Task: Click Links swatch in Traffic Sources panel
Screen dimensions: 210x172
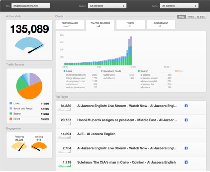Action: coord(11,103)
